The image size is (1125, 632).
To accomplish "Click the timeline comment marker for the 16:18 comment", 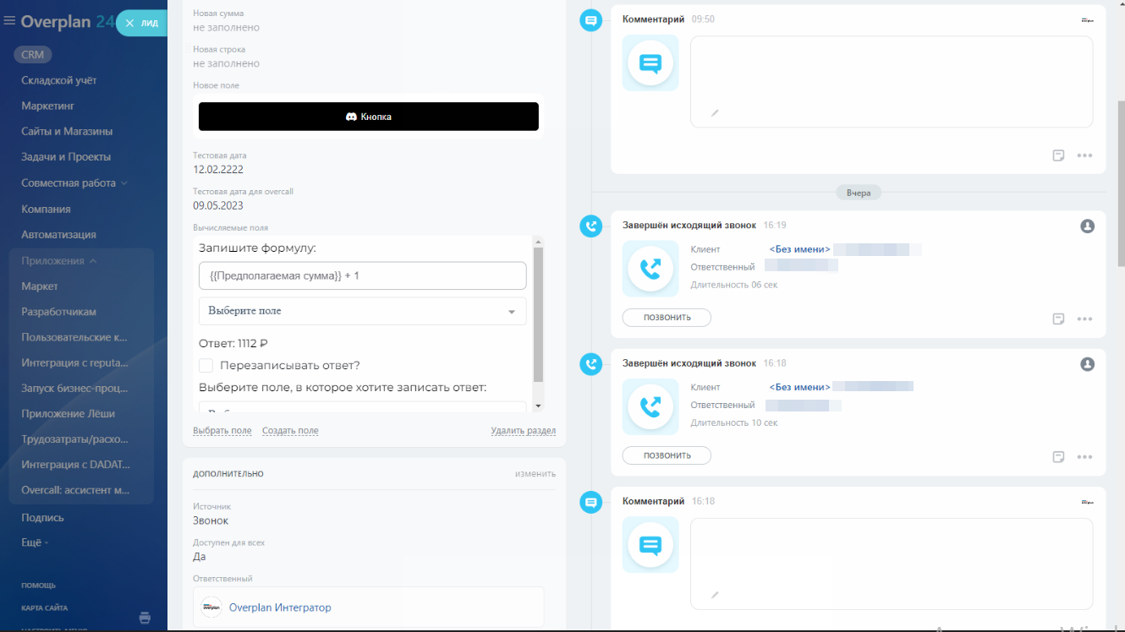I will (591, 503).
